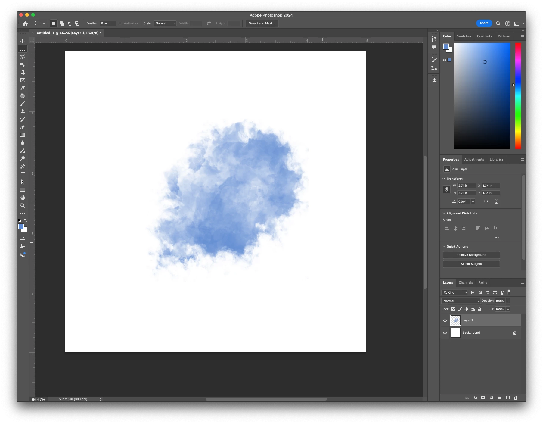This screenshot has height=424, width=543.
Task: Switch to the Swatches tab
Action: click(x=464, y=36)
